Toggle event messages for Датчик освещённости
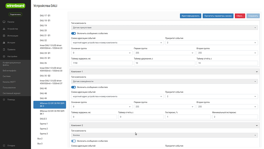Image resolution: width=264 pixels, height=149 pixels. point(73,87)
